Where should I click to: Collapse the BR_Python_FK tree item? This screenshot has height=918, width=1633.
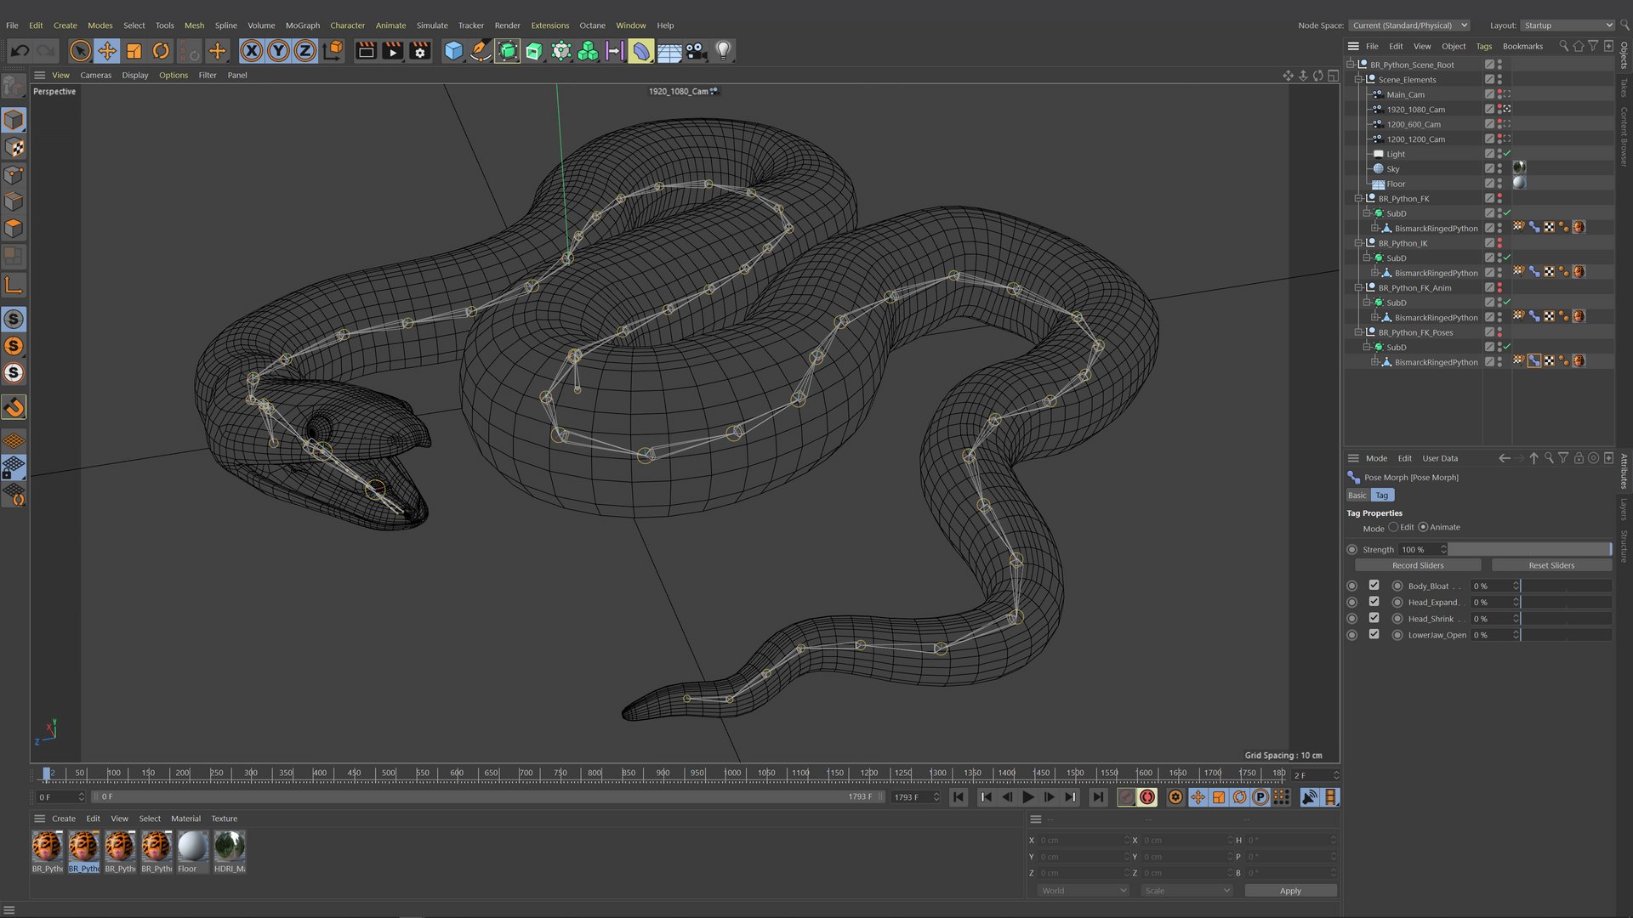click(x=1358, y=199)
